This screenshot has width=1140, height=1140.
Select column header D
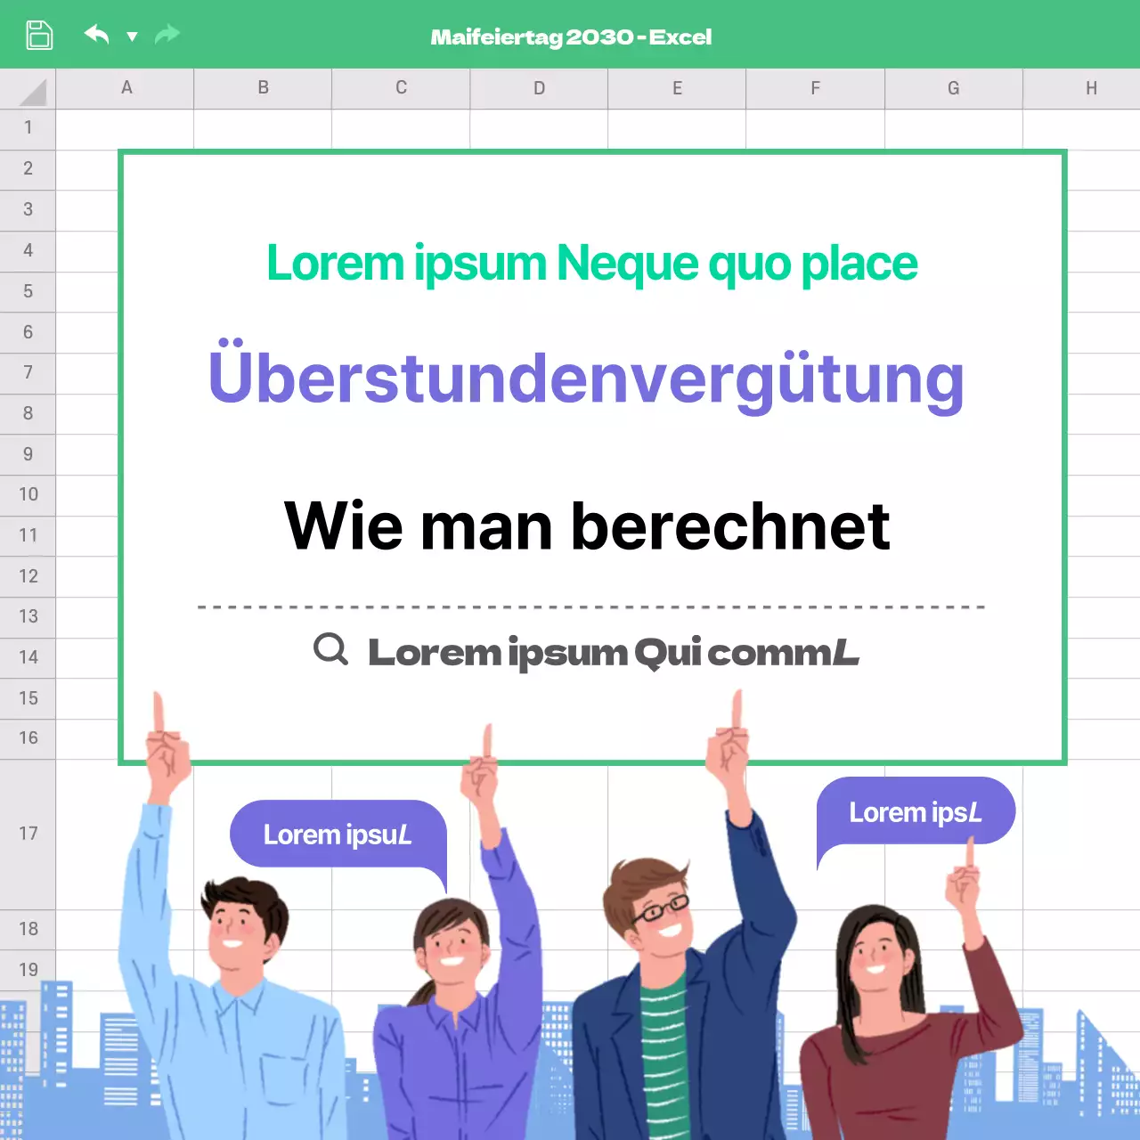tap(538, 88)
